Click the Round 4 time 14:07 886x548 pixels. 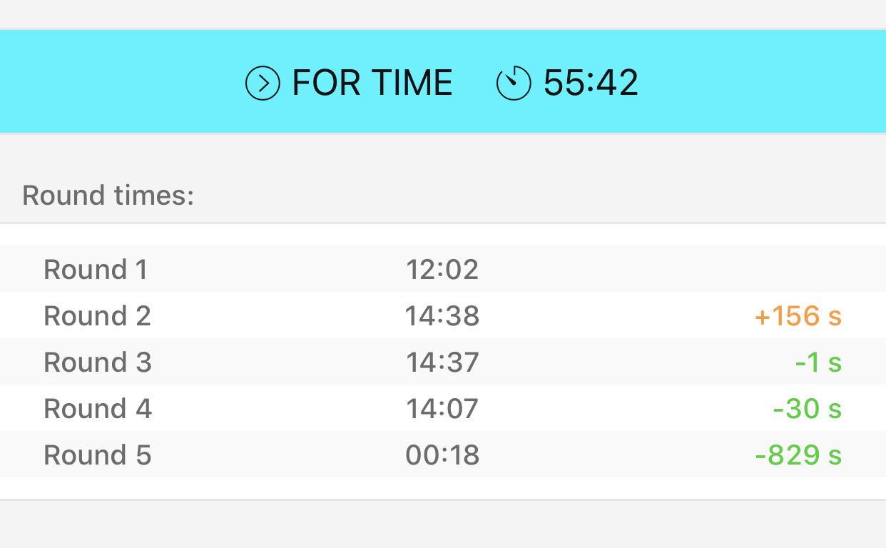tap(442, 409)
